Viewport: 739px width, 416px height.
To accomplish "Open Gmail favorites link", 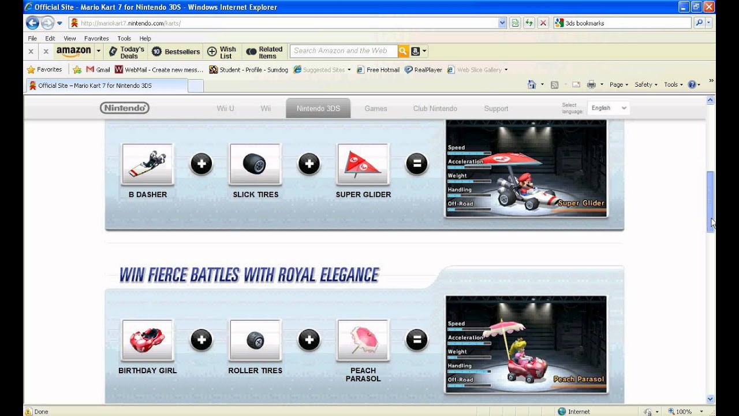I will coord(98,69).
